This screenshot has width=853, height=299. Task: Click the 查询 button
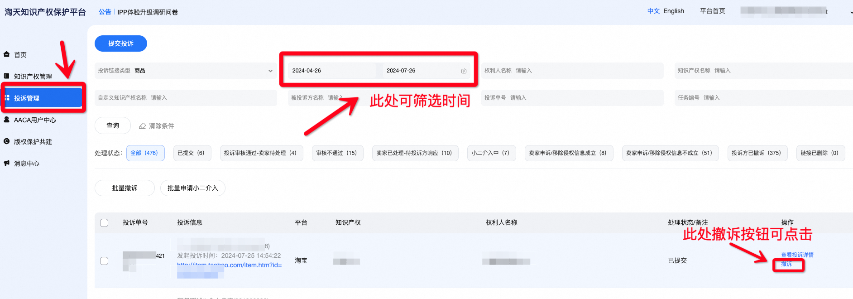tap(113, 125)
